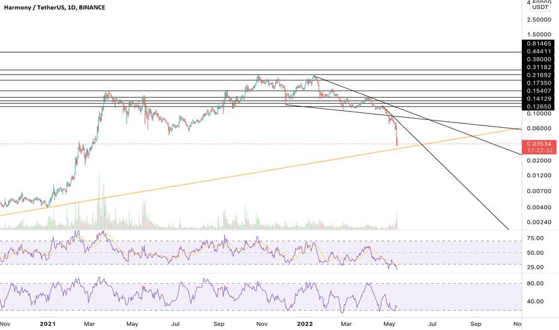Image resolution: width=559 pixels, height=330 pixels.
Task: Click the 2022 year label on time axis
Action: tap(305, 324)
